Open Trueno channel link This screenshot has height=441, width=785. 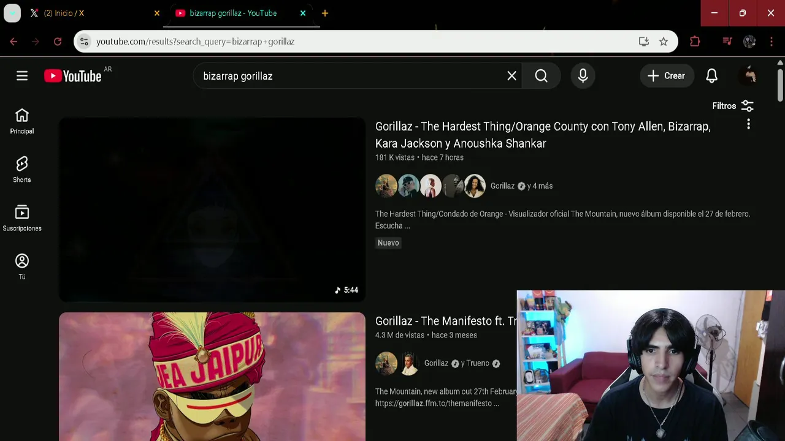click(x=478, y=363)
